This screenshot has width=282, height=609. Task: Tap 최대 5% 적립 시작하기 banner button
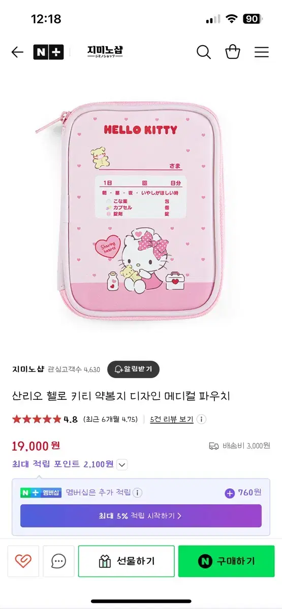(141, 516)
